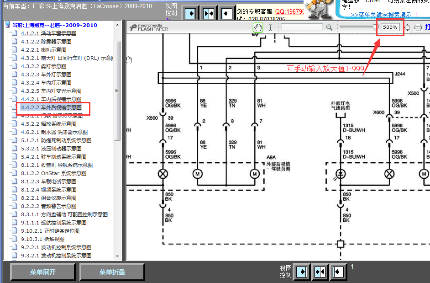Open 9.1.1.1 巡航控制系统示意图
Screen dimensions: 430x283
tap(53, 223)
